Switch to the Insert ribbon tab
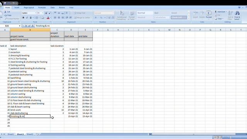Screen dimensions: 247x139 17,8
